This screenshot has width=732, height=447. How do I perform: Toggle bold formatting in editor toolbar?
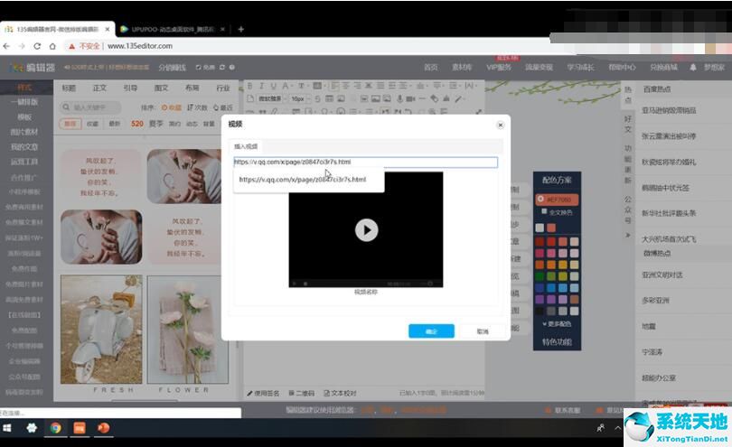(x=251, y=87)
